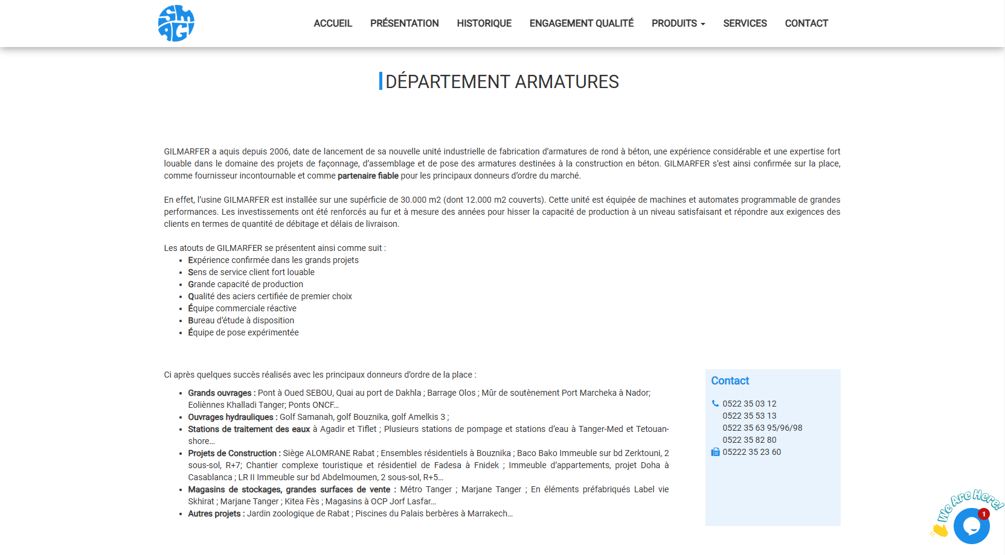Click phone number 0522 35 82 80
1005x555 pixels.
point(749,440)
